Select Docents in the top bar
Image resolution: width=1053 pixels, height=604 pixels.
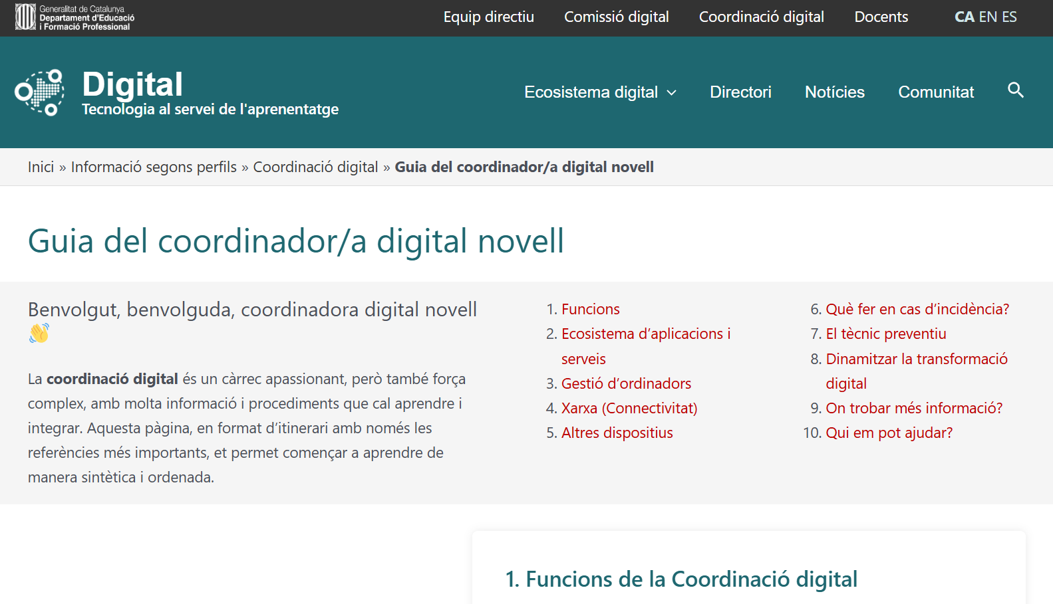[x=881, y=17]
